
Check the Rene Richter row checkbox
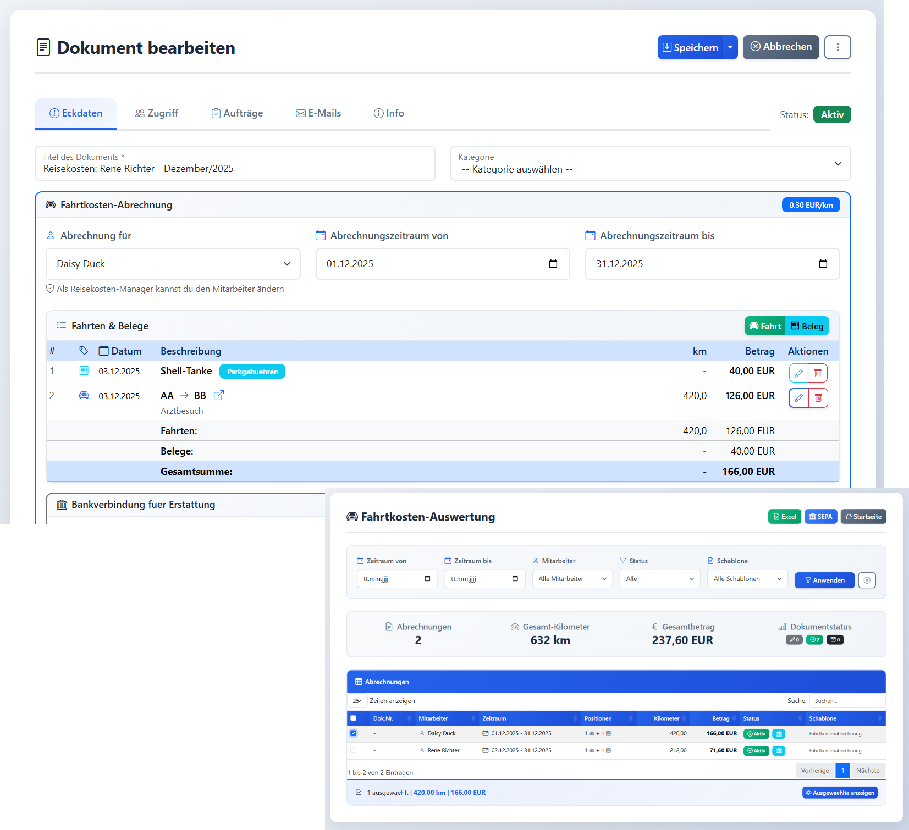(354, 750)
